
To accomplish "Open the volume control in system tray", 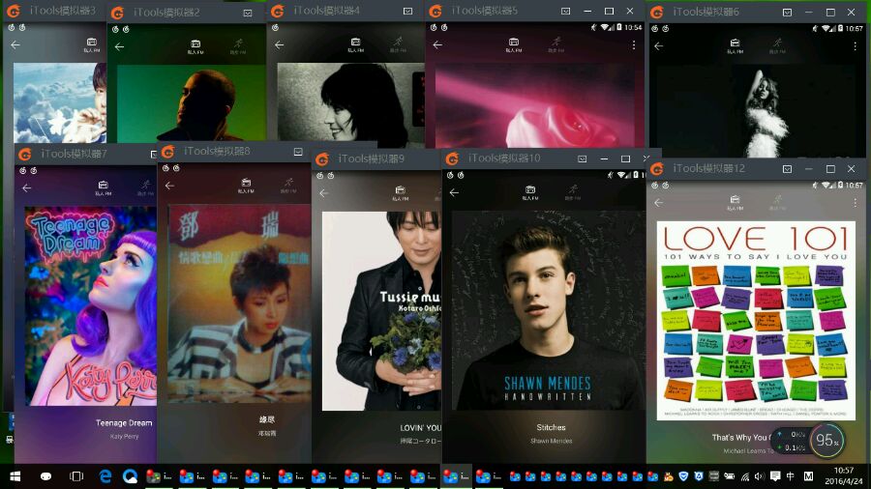I will (760, 476).
